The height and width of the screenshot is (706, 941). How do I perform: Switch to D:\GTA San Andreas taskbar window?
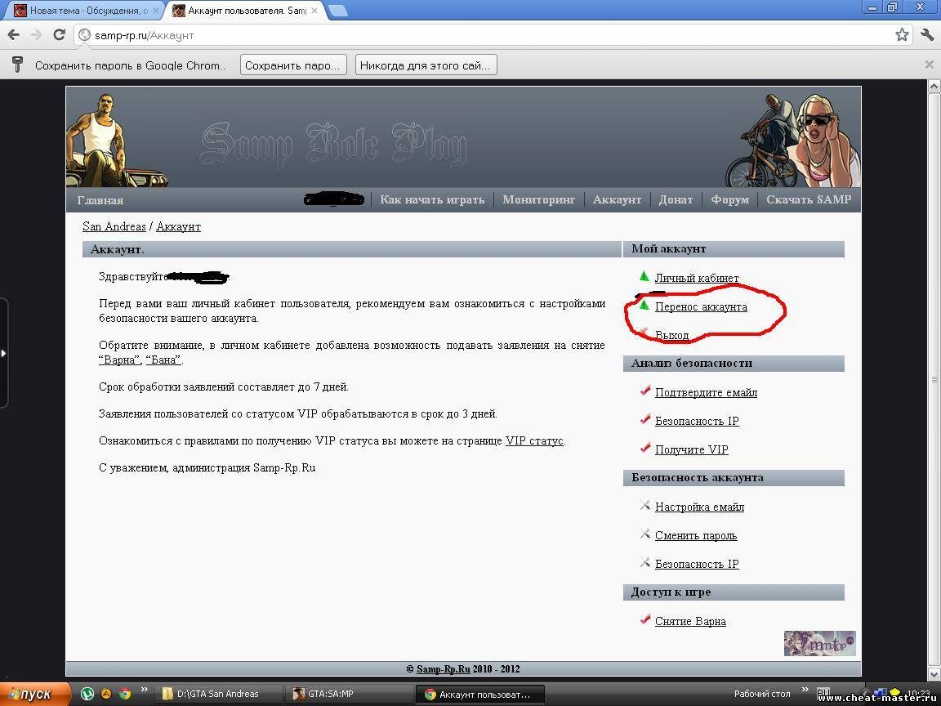[218, 694]
